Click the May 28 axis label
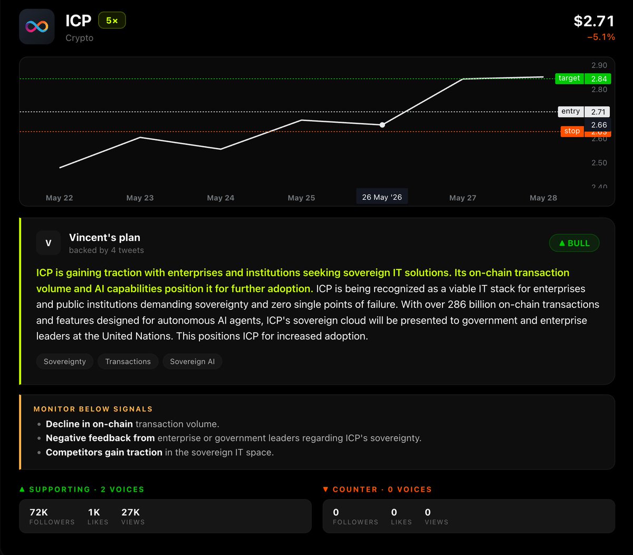The height and width of the screenshot is (555, 633). click(x=543, y=198)
